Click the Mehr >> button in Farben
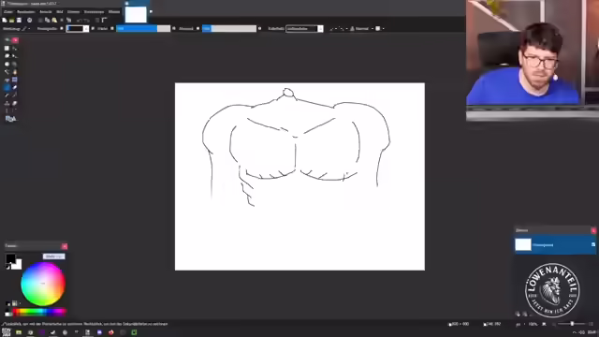Image resolution: width=599 pixels, height=337 pixels. (x=53, y=256)
